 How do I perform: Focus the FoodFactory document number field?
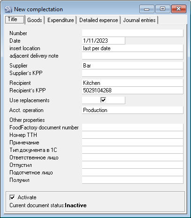point(132,128)
